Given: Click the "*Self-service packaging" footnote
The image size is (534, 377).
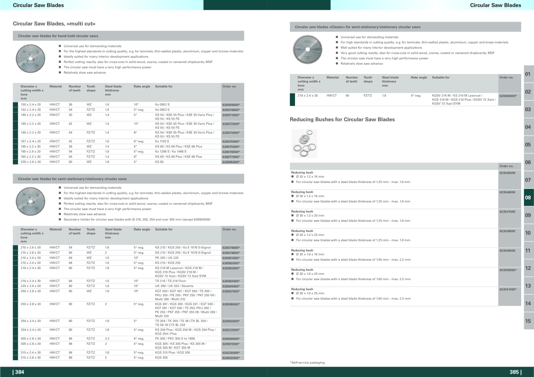Looking at the screenshot, I should point(307,363).
